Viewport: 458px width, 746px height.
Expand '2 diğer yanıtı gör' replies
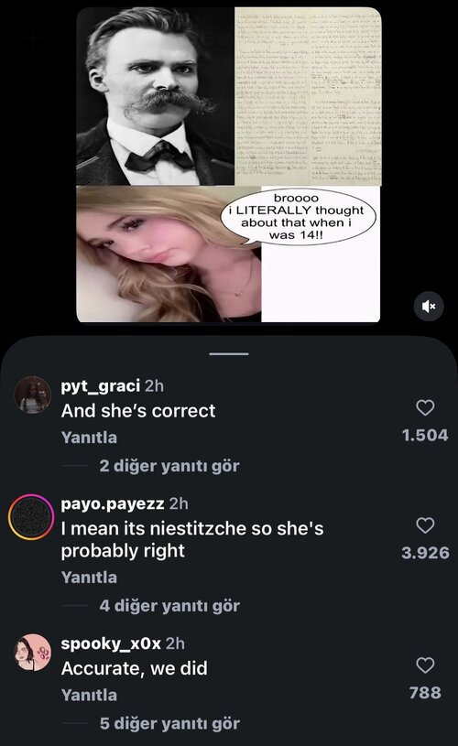pos(169,466)
